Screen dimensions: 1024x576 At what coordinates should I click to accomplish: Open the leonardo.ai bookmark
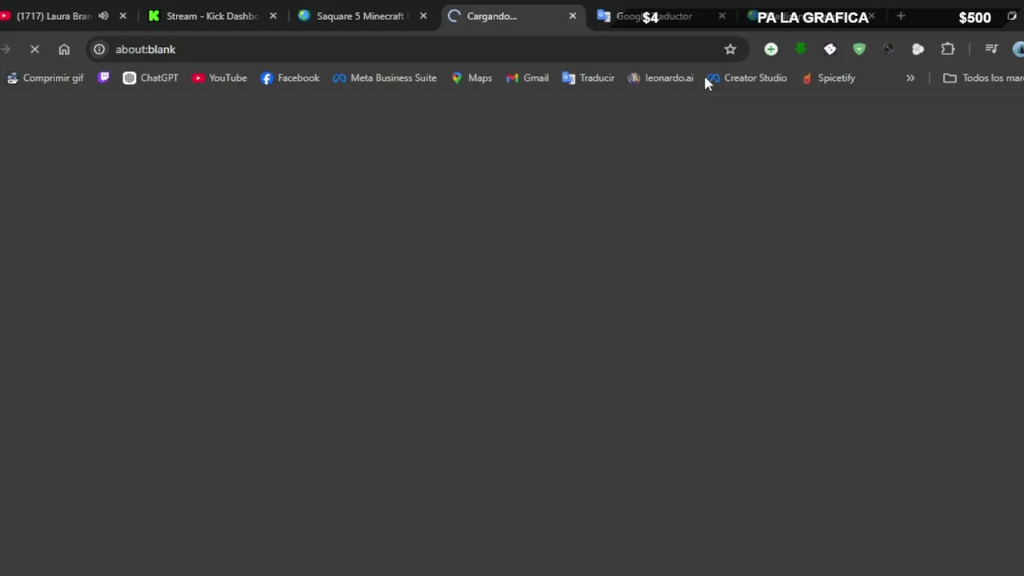point(661,78)
